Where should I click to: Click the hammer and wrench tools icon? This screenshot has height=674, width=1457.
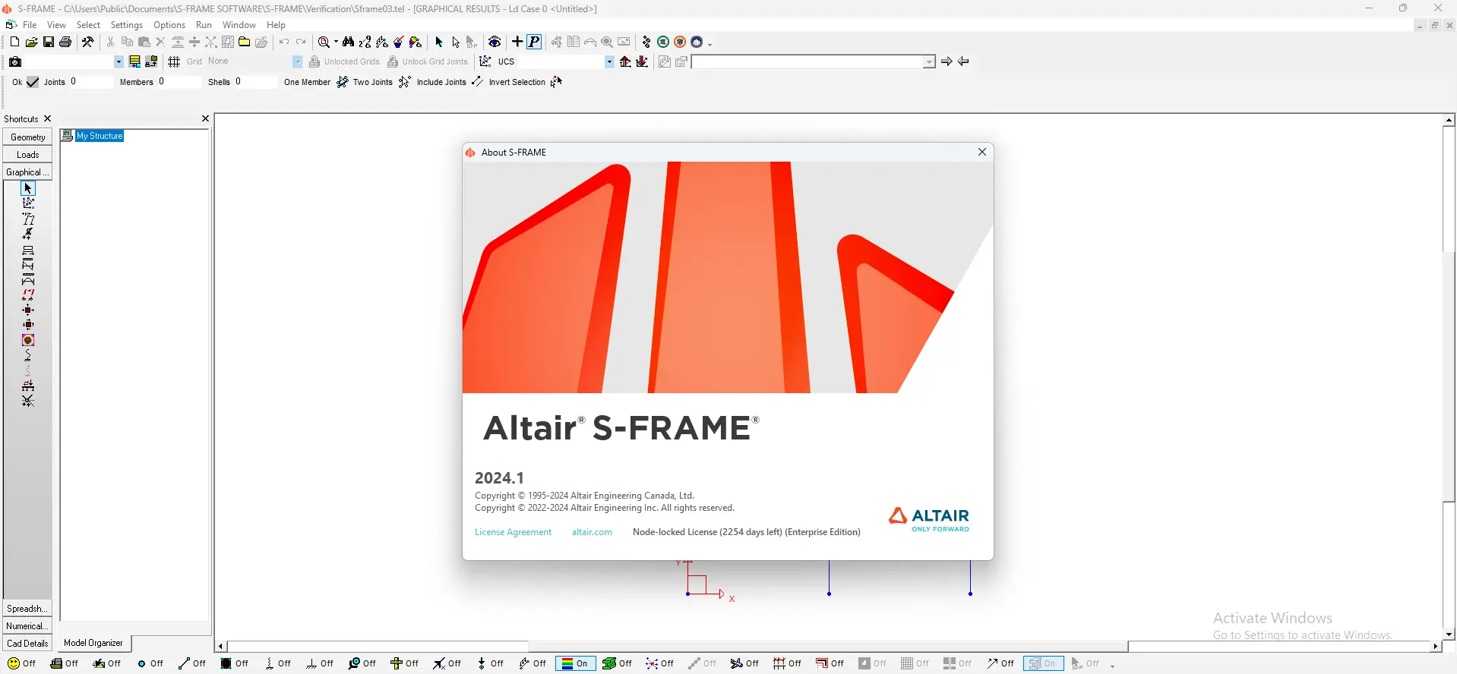88,43
